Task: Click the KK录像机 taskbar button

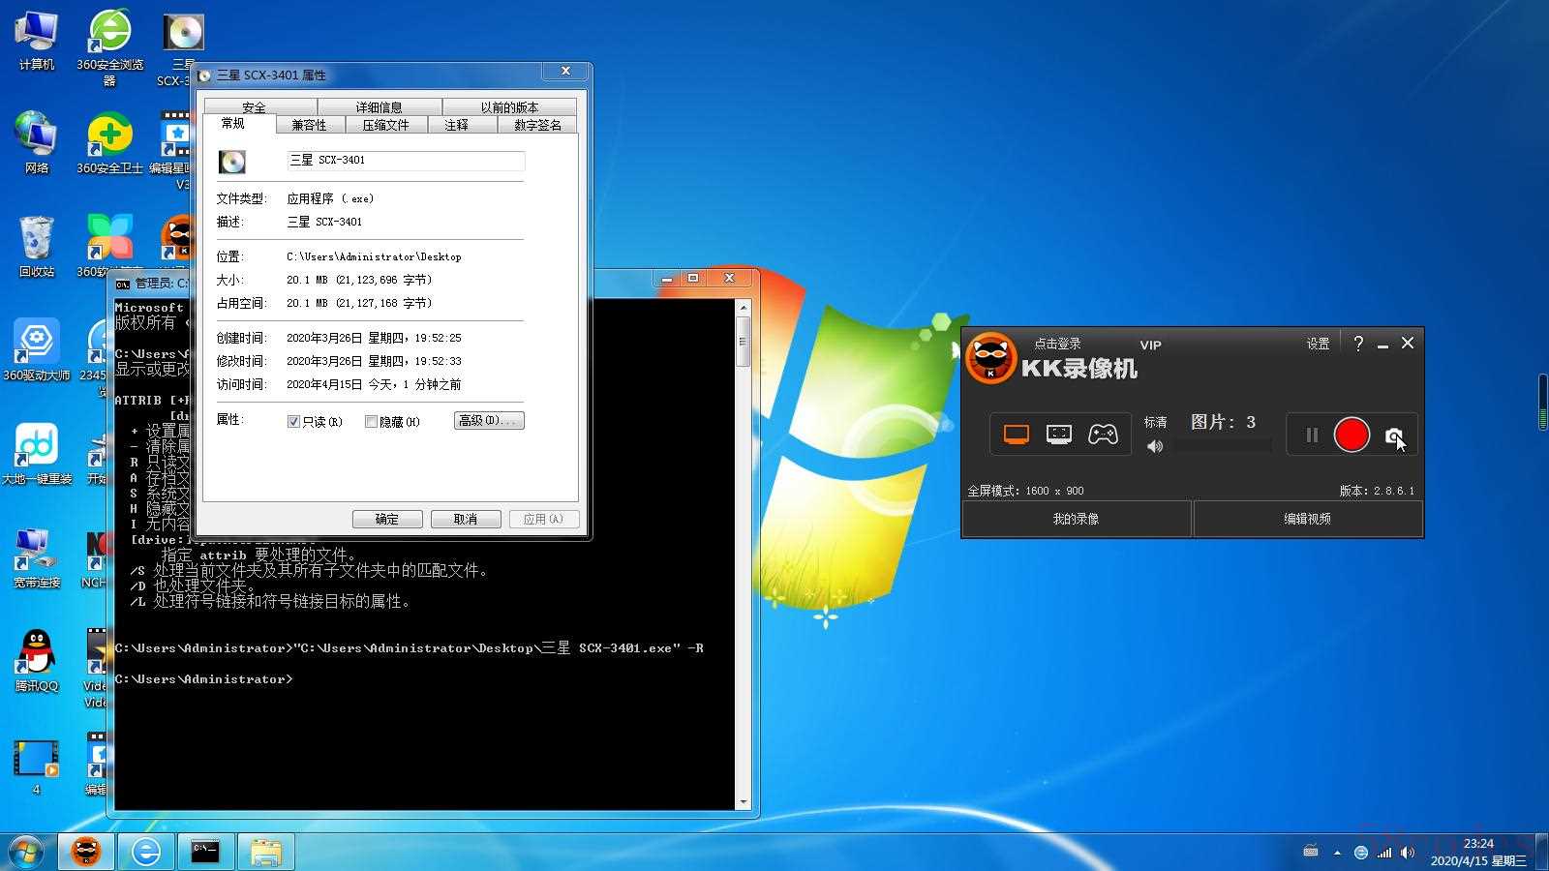Action: [87, 852]
